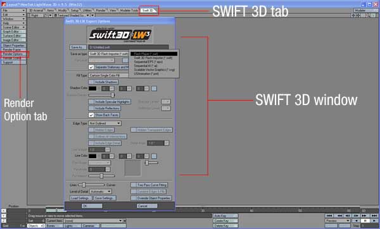Jump to first frame in transport controls

point(329,216)
